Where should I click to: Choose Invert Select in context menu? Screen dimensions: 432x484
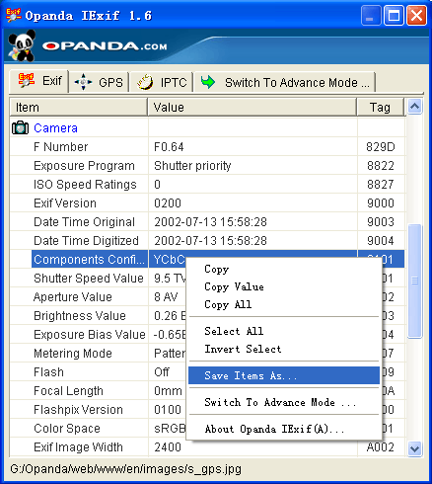[x=284, y=349]
